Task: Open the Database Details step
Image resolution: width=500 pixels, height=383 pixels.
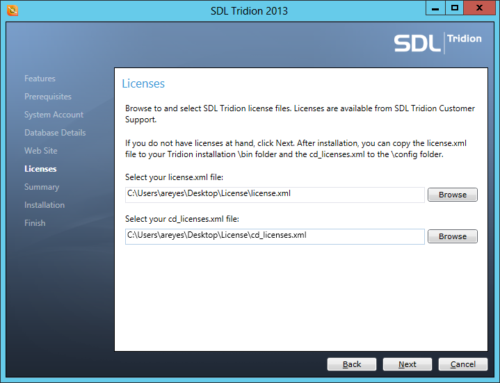Action: [x=55, y=133]
